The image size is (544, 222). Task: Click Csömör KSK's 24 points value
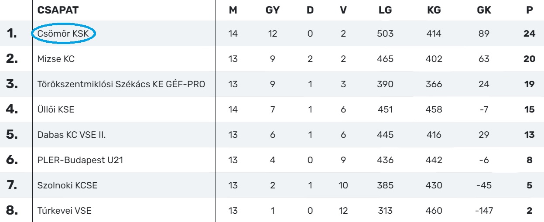tap(529, 34)
